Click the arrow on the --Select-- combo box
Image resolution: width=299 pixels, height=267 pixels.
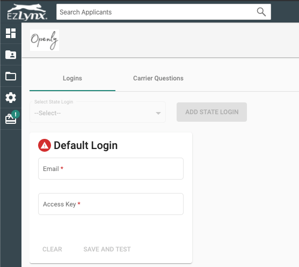click(x=158, y=113)
